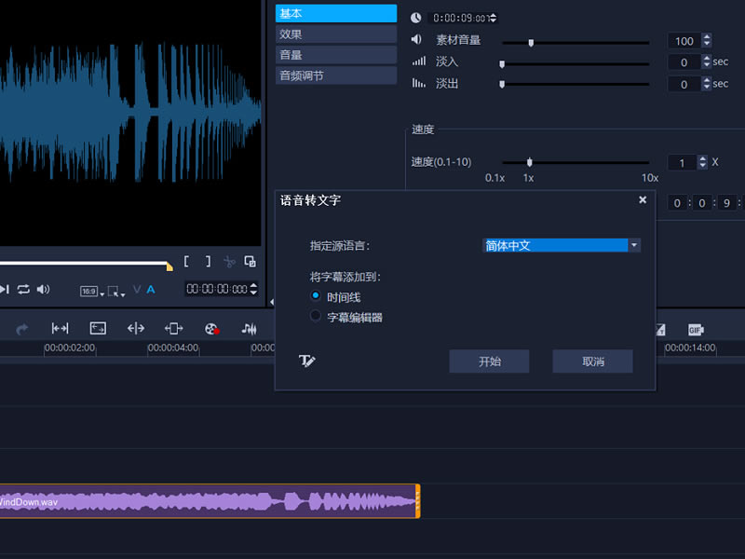Select the 字幕编辑器 radio button
The height and width of the screenshot is (559, 745).
316,317
